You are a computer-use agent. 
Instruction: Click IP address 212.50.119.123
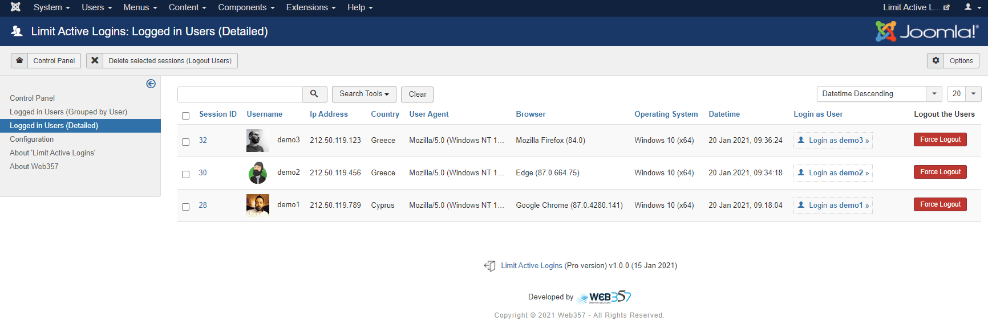(x=335, y=140)
